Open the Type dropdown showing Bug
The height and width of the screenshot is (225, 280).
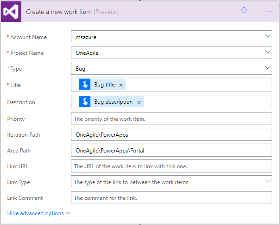coord(267,68)
